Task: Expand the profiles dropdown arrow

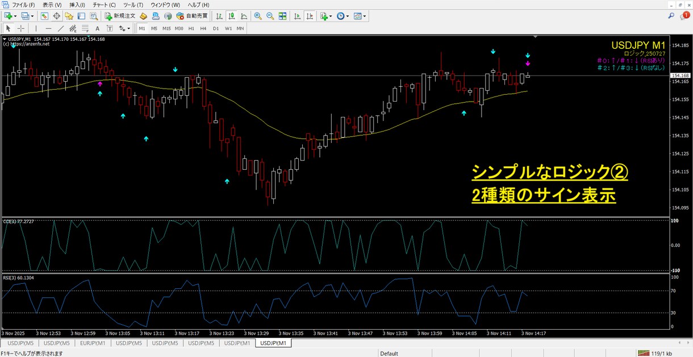Action: point(33,16)
